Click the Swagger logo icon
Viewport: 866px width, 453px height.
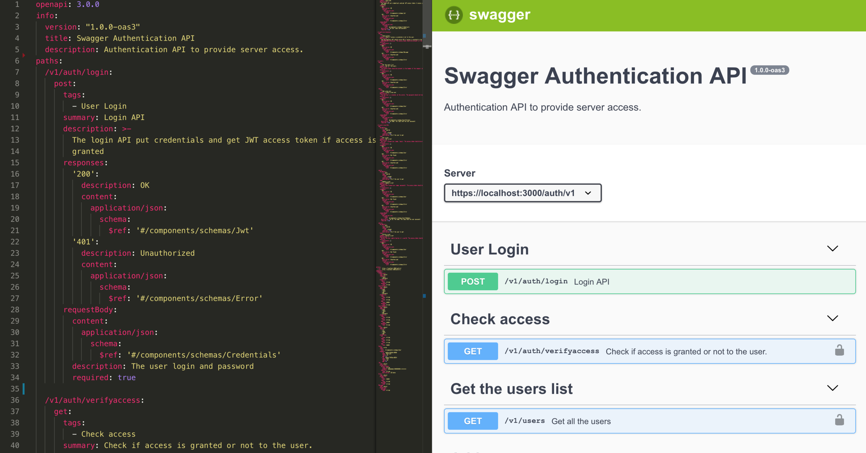[454, 15]
